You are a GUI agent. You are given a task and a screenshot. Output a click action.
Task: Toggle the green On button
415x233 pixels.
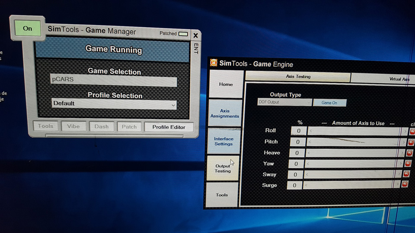pyautogui.click(x=28, y=28)
